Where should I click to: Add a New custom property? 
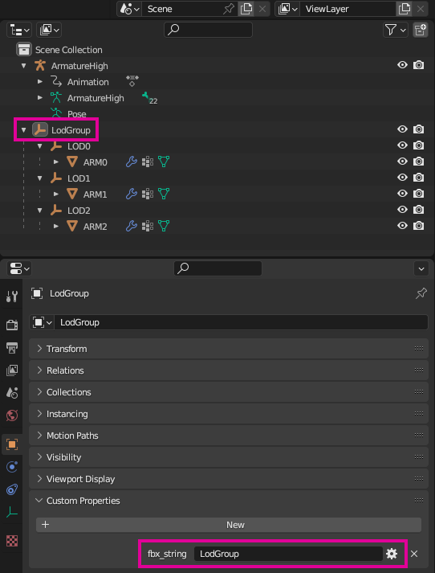(x=229, y=525)
